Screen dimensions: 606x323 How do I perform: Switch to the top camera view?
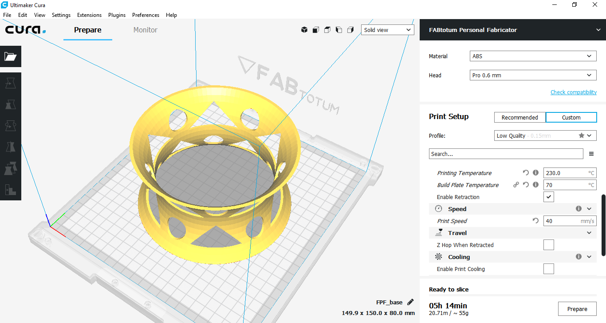point(327,30)
